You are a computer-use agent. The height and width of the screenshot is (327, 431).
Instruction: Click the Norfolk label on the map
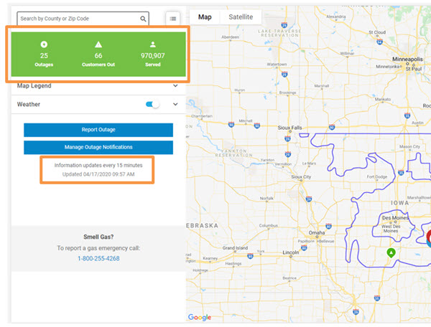(x=267, y=198)
